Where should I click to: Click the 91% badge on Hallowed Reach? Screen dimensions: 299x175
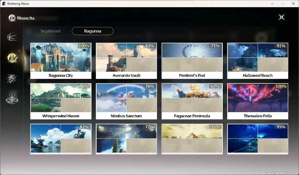[281, 46]
